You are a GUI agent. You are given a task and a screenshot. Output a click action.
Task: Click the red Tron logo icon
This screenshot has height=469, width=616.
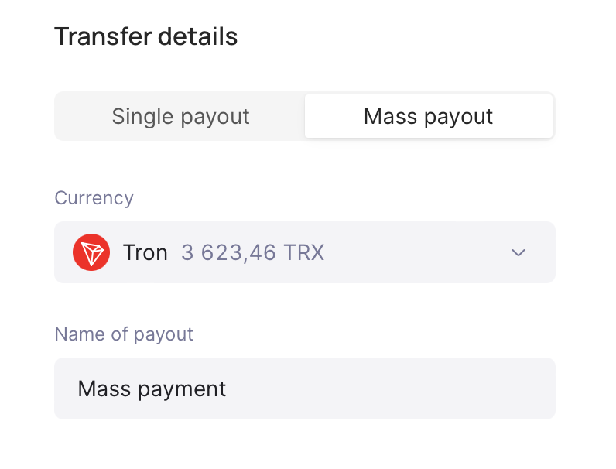(91, 252)
